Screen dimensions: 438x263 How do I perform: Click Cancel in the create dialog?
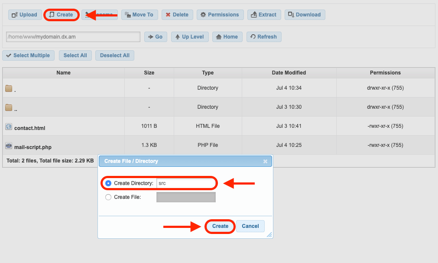tap(250, 226)
